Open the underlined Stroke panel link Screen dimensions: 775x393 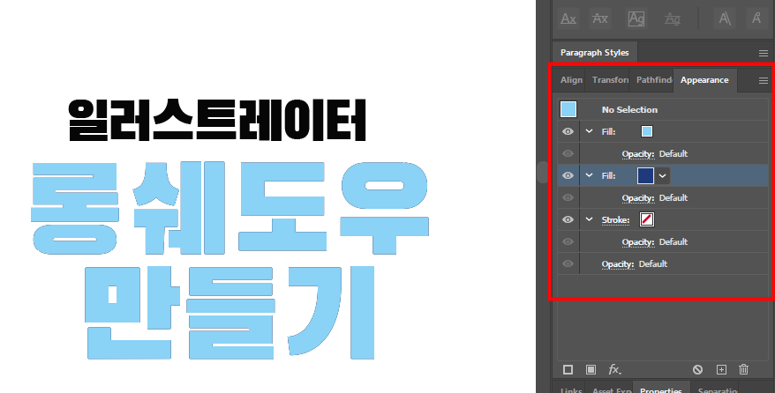(x=615, y=220)
